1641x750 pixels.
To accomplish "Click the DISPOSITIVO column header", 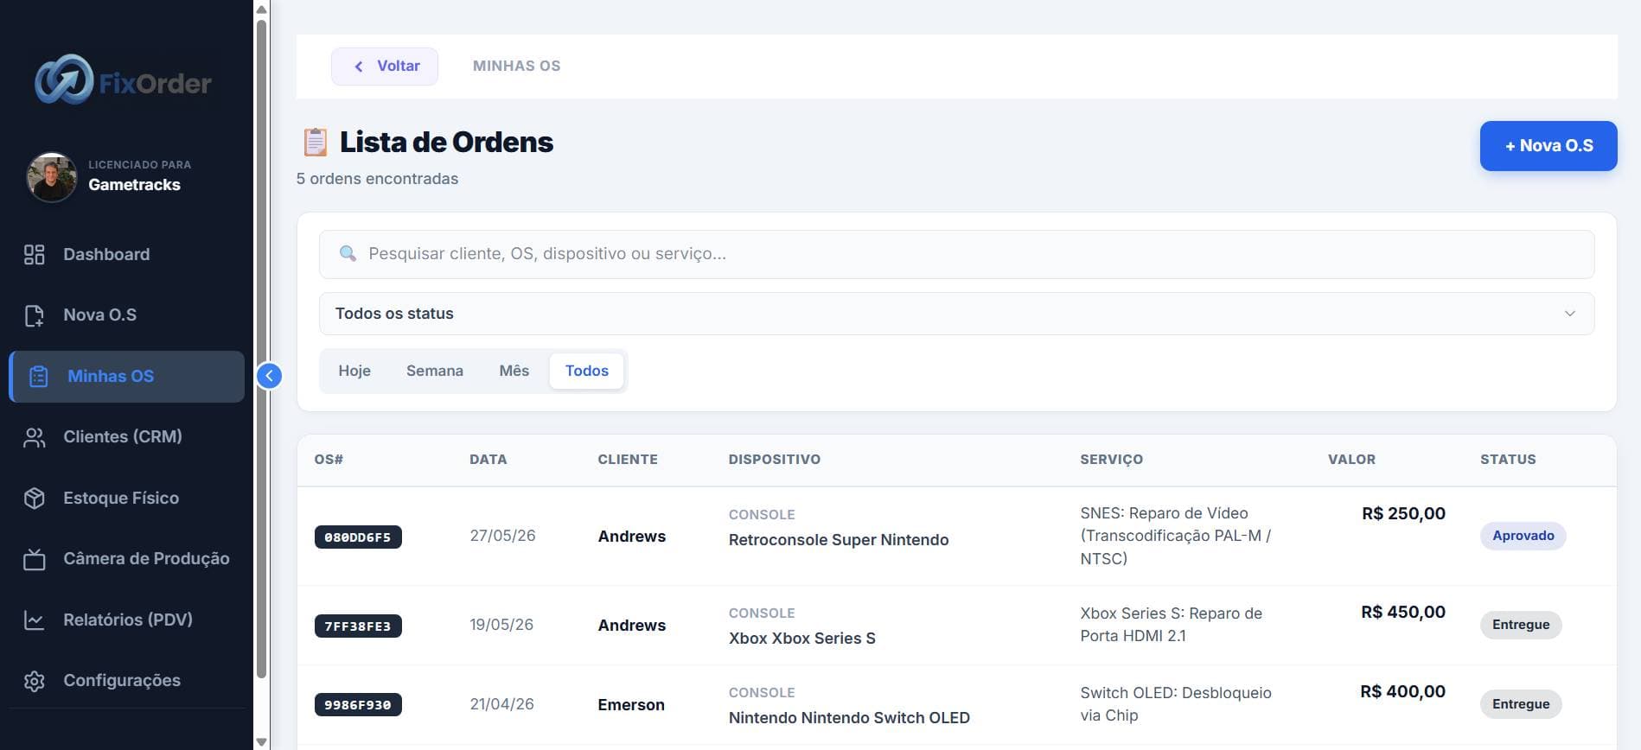I will coord(775,460).
